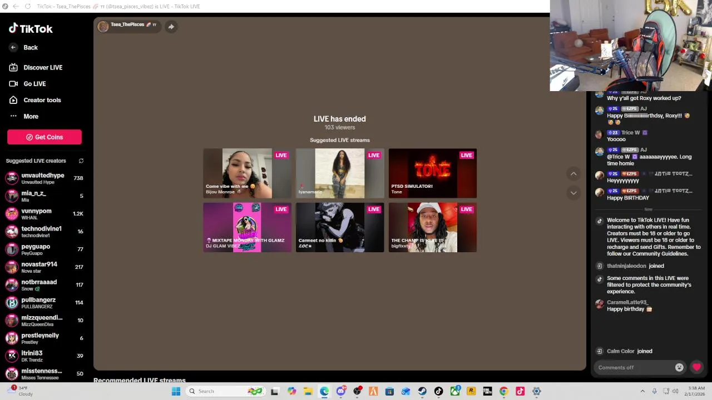This screenshot has height=400, width=712.
Task: Click prestleynelly avatar icon
Action: (x=12, y=338)
